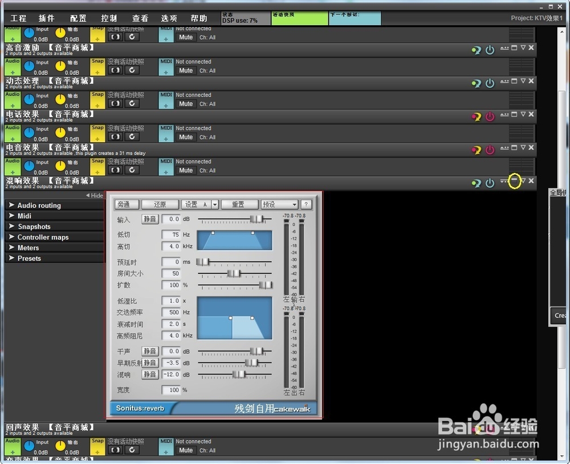Click bypass ear icon of 动态处理
570x464 pixels.
tap(476, 83)
